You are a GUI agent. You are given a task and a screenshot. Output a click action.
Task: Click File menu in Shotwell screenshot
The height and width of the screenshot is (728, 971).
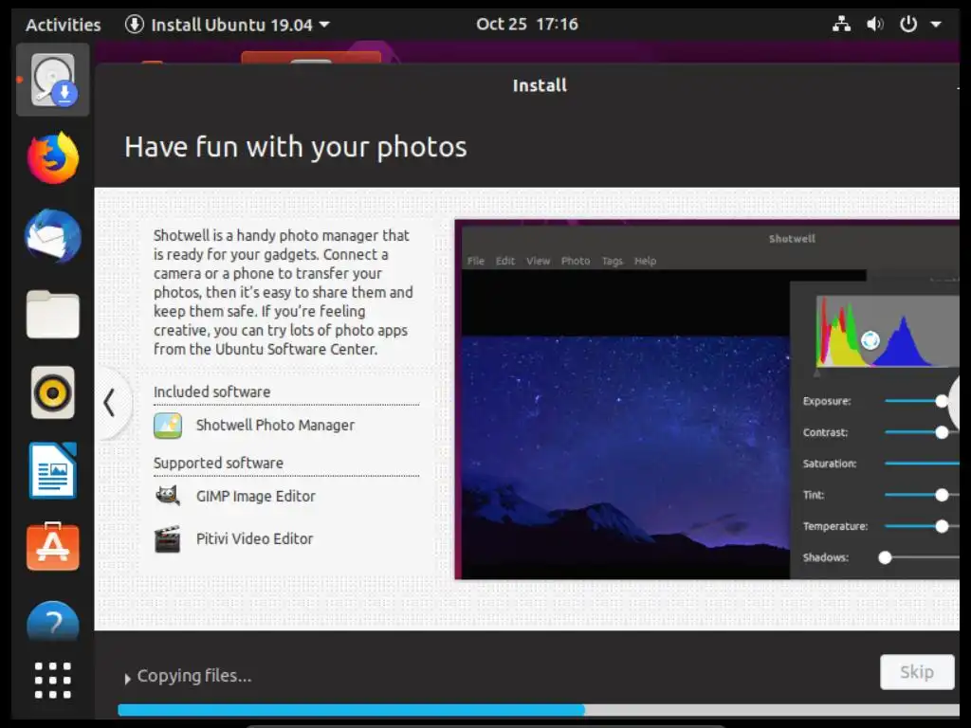pyautogui.click(x=476, y=262)
